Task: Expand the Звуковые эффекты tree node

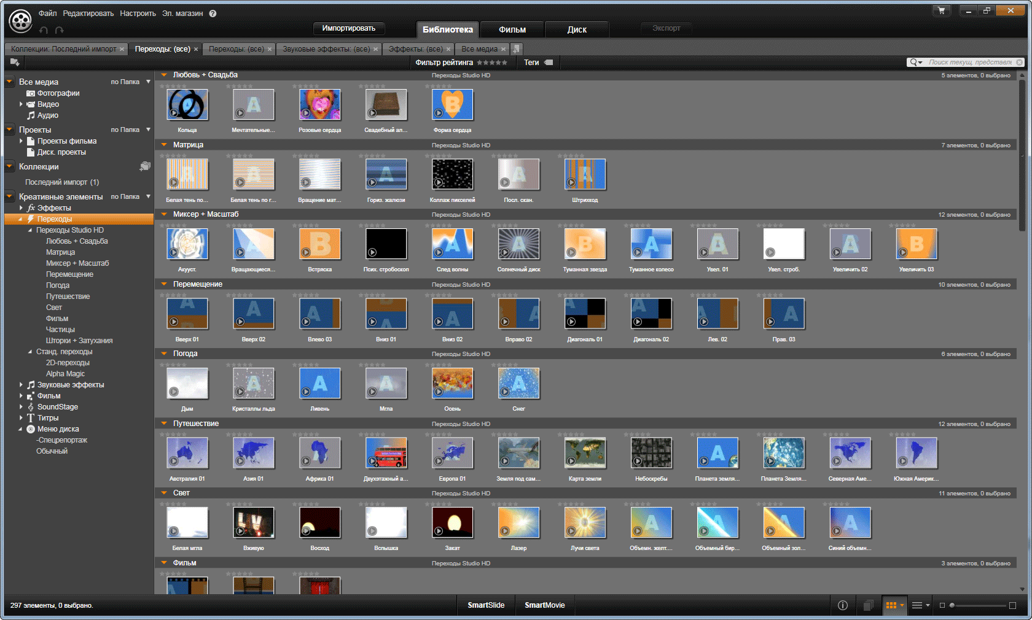Action: coord(21,385)
